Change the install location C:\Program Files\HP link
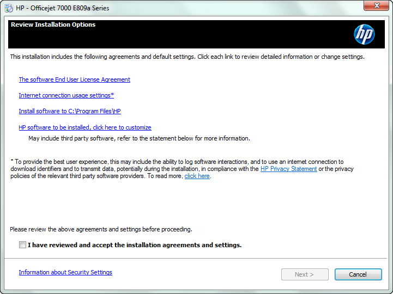This screenshot has height=294, width=393. (70, 111)
